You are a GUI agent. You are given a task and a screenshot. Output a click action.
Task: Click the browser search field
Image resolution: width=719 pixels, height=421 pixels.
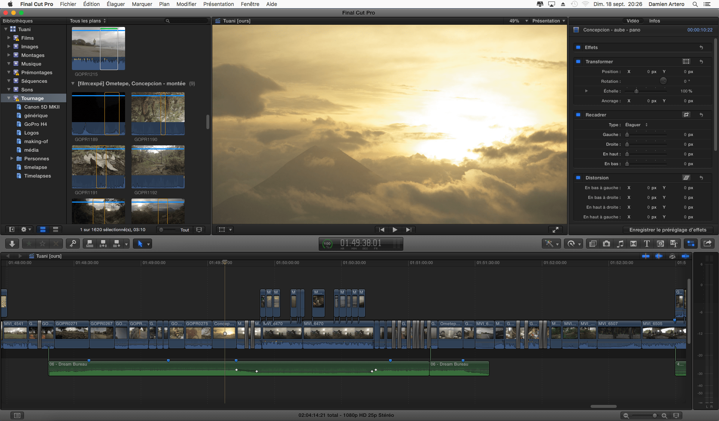coord(186,21)
